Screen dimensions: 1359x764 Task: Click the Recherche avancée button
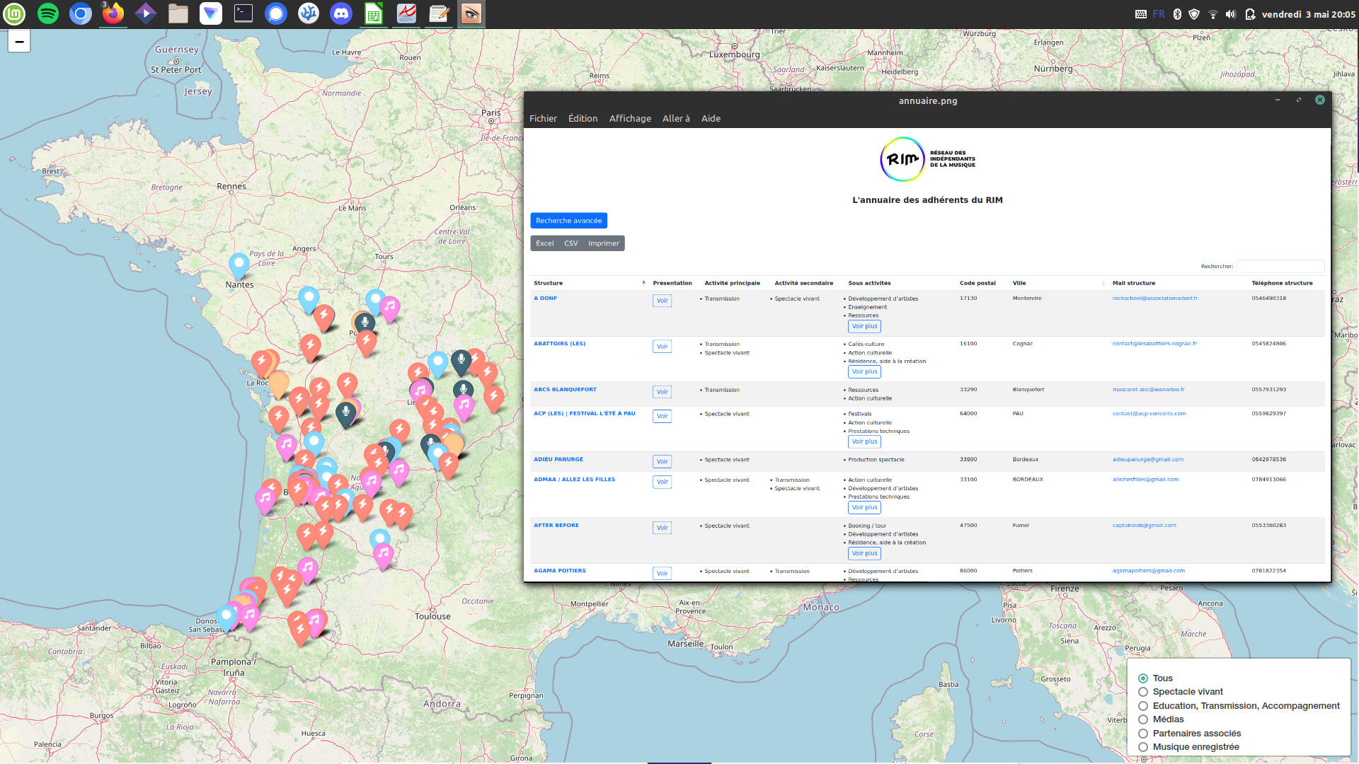coord(568,221)
